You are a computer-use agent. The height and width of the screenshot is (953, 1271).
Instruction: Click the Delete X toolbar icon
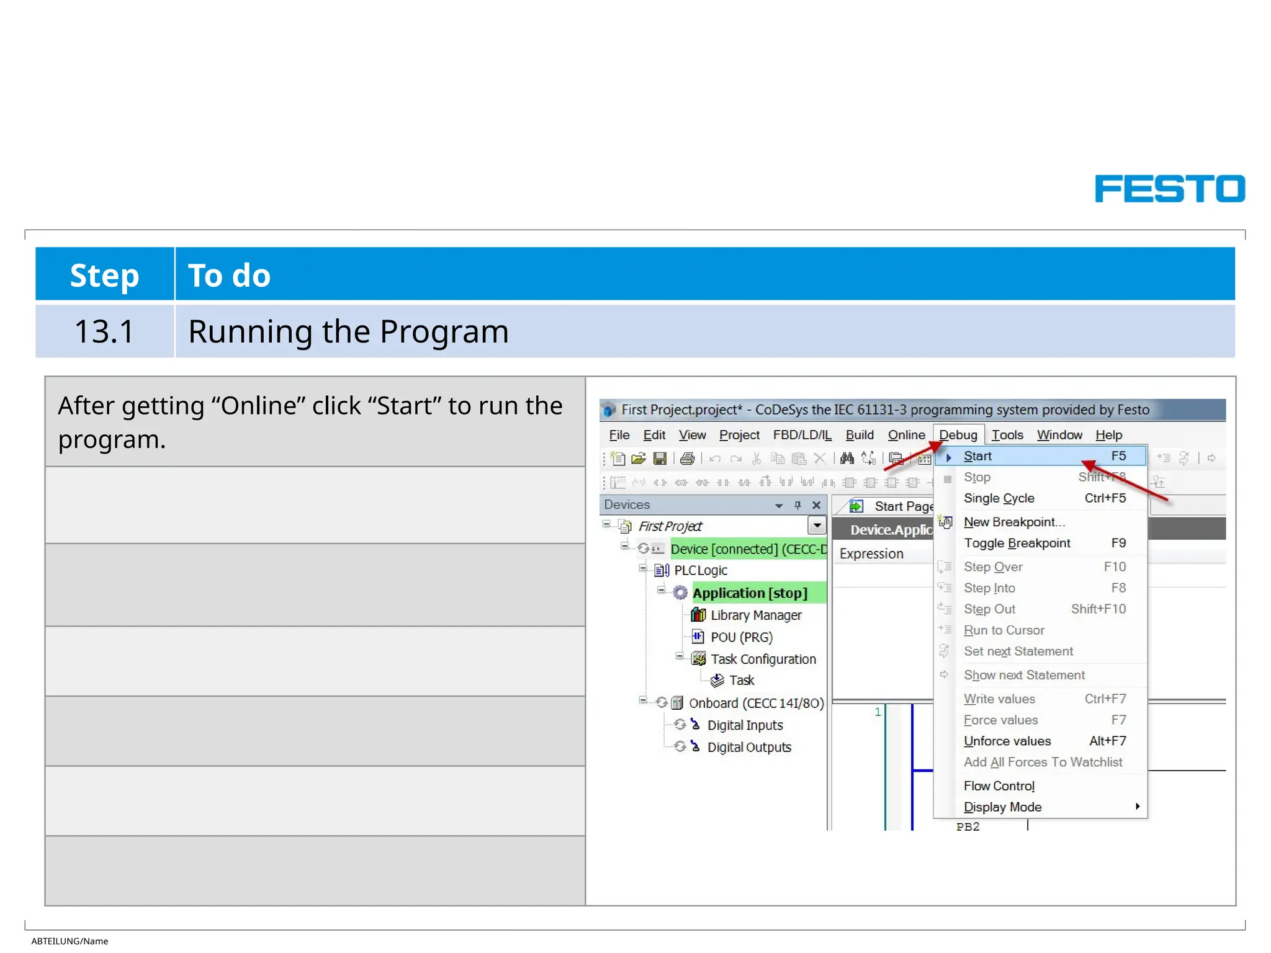click(x=820, y=459)
